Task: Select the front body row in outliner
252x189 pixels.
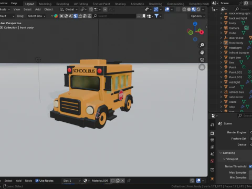Action: point(236,43)
